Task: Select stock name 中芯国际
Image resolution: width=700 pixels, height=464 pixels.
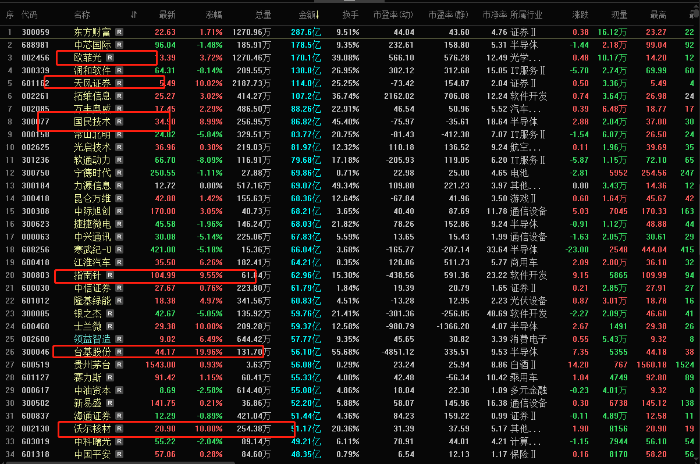Action: pos(93,45)
